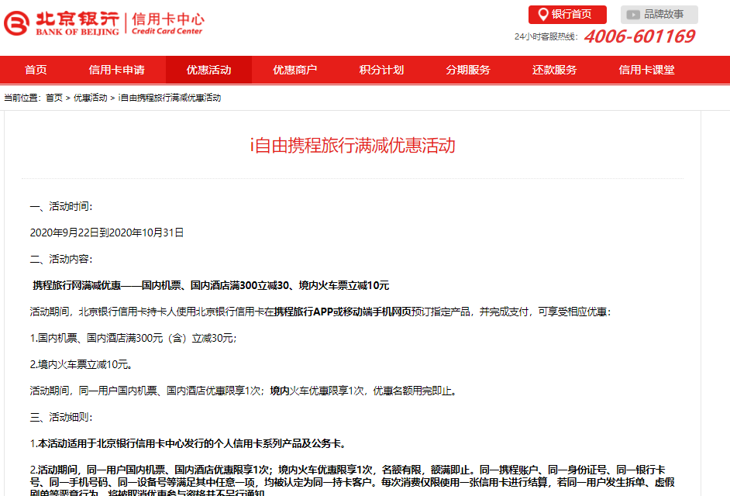This screenshot has width=730, height=496.
Task: Go to the 首页 navigation item
Action: click(36, 70)
